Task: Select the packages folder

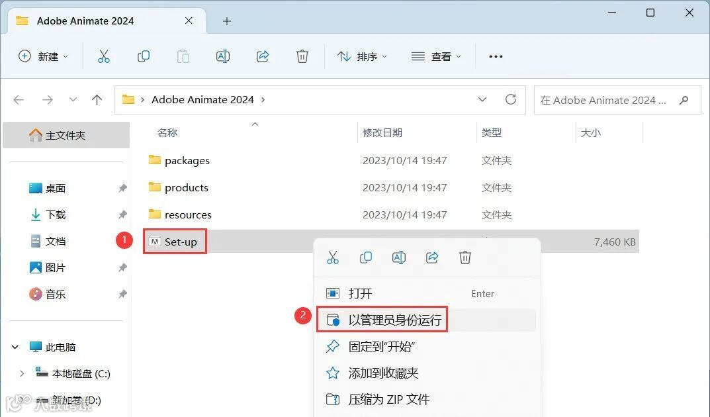Action: pyautogui.click(x=187, y=161)
